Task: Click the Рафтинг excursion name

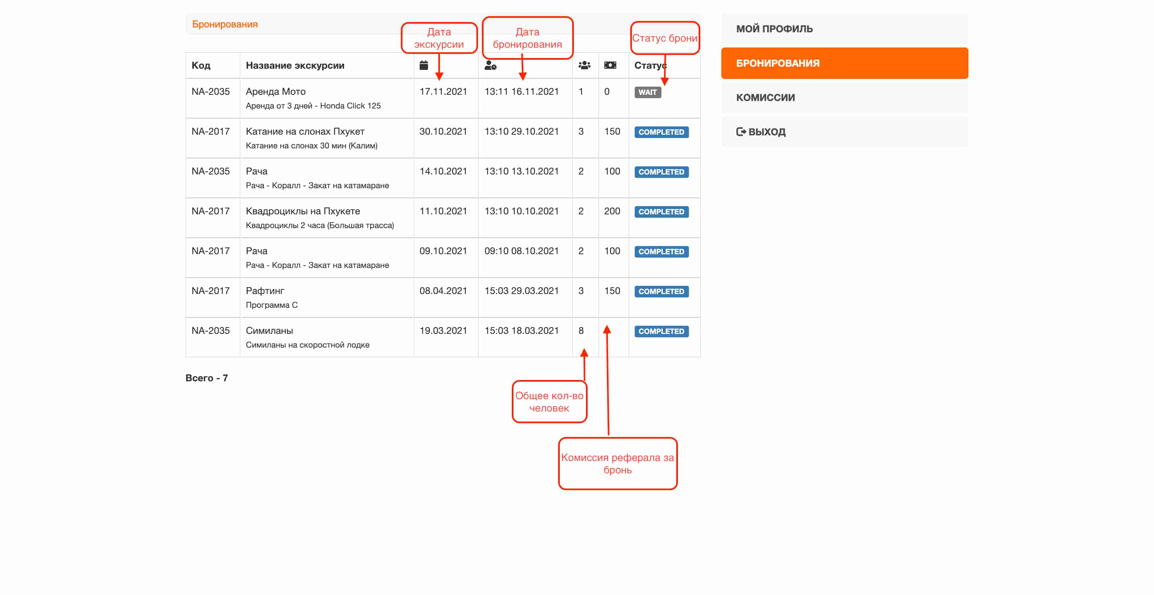Action: tap(265, 291)
